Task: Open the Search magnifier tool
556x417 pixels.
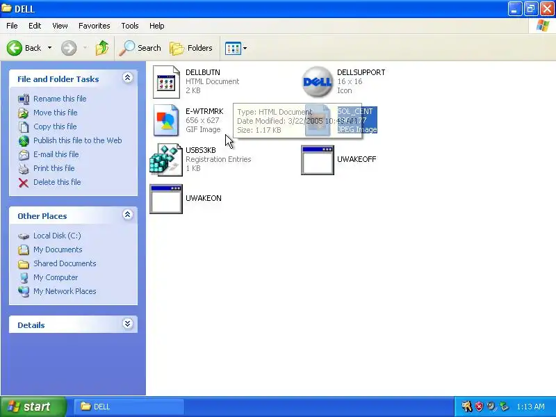Action: [140, 48]
